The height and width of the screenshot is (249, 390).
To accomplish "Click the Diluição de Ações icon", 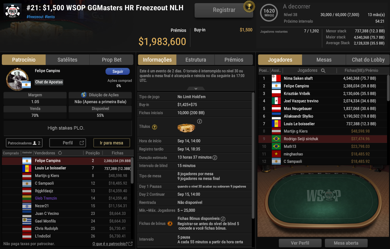I will (84, 95).
